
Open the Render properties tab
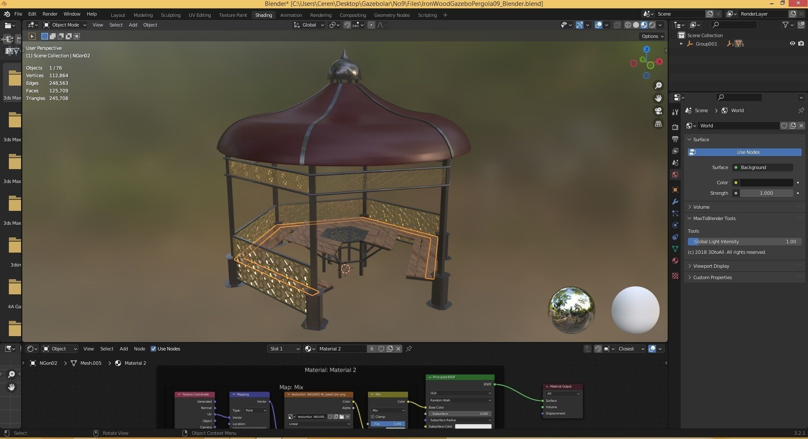675,127
